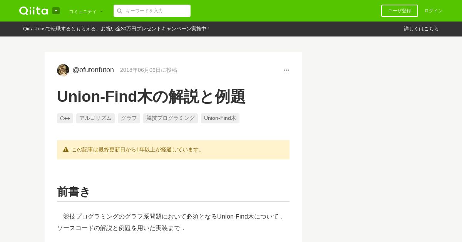Viewport: 462px width, 242px height.
Task: Select the グラフ tag
Action: (x=129, y=118)
